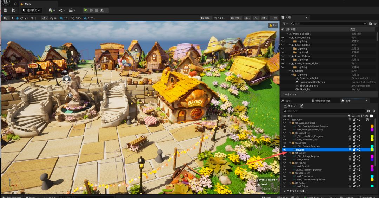Create new folder in the outliner

(x=371, y=24)
